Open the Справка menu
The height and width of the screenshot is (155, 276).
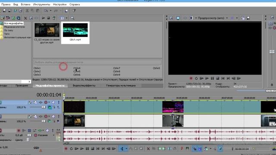tap(75, 4)
